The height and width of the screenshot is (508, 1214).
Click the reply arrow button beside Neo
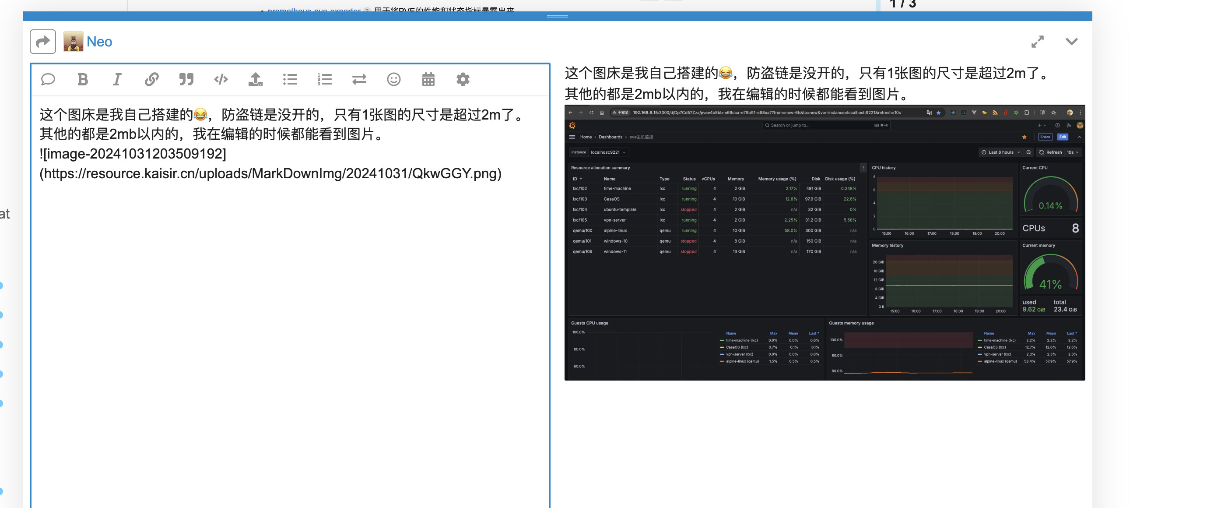pyautogui.click(x=43, y=42)
